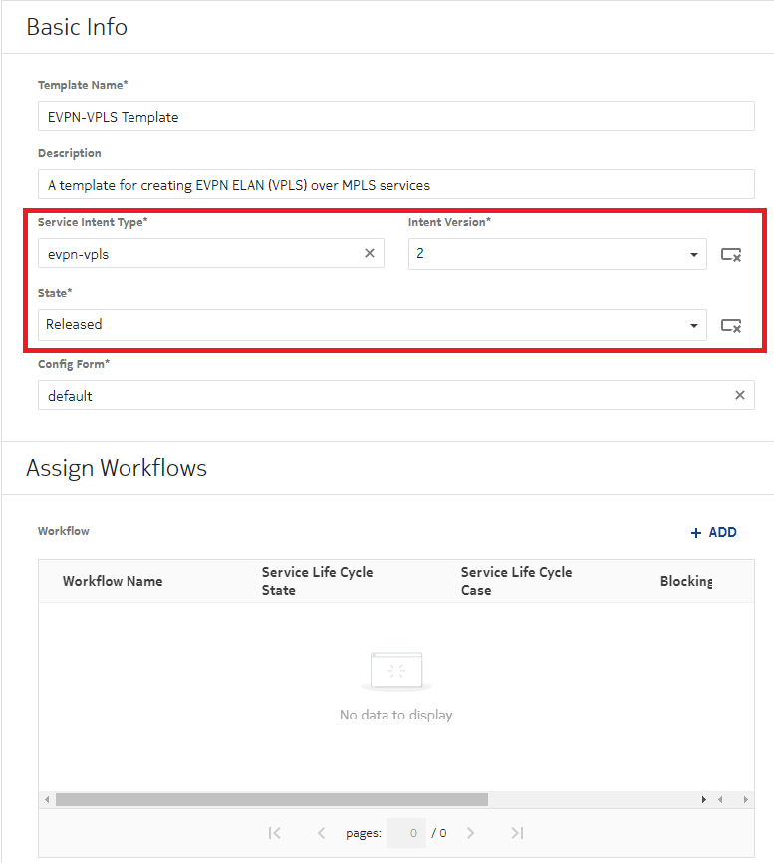Open the Intent Version dropdown

point(693,255)
